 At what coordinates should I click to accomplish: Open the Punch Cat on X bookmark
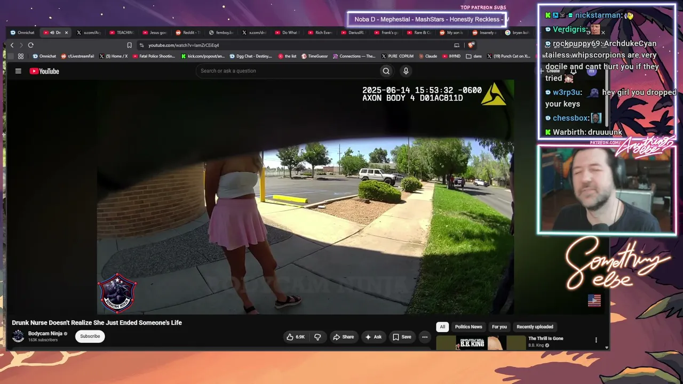click(x=509, y=56)
